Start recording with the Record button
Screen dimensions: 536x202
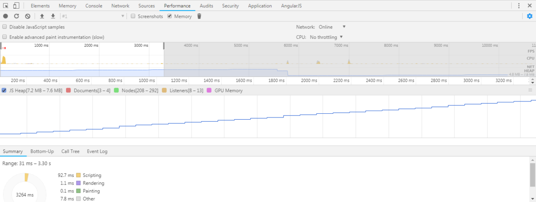pos(5,16)
